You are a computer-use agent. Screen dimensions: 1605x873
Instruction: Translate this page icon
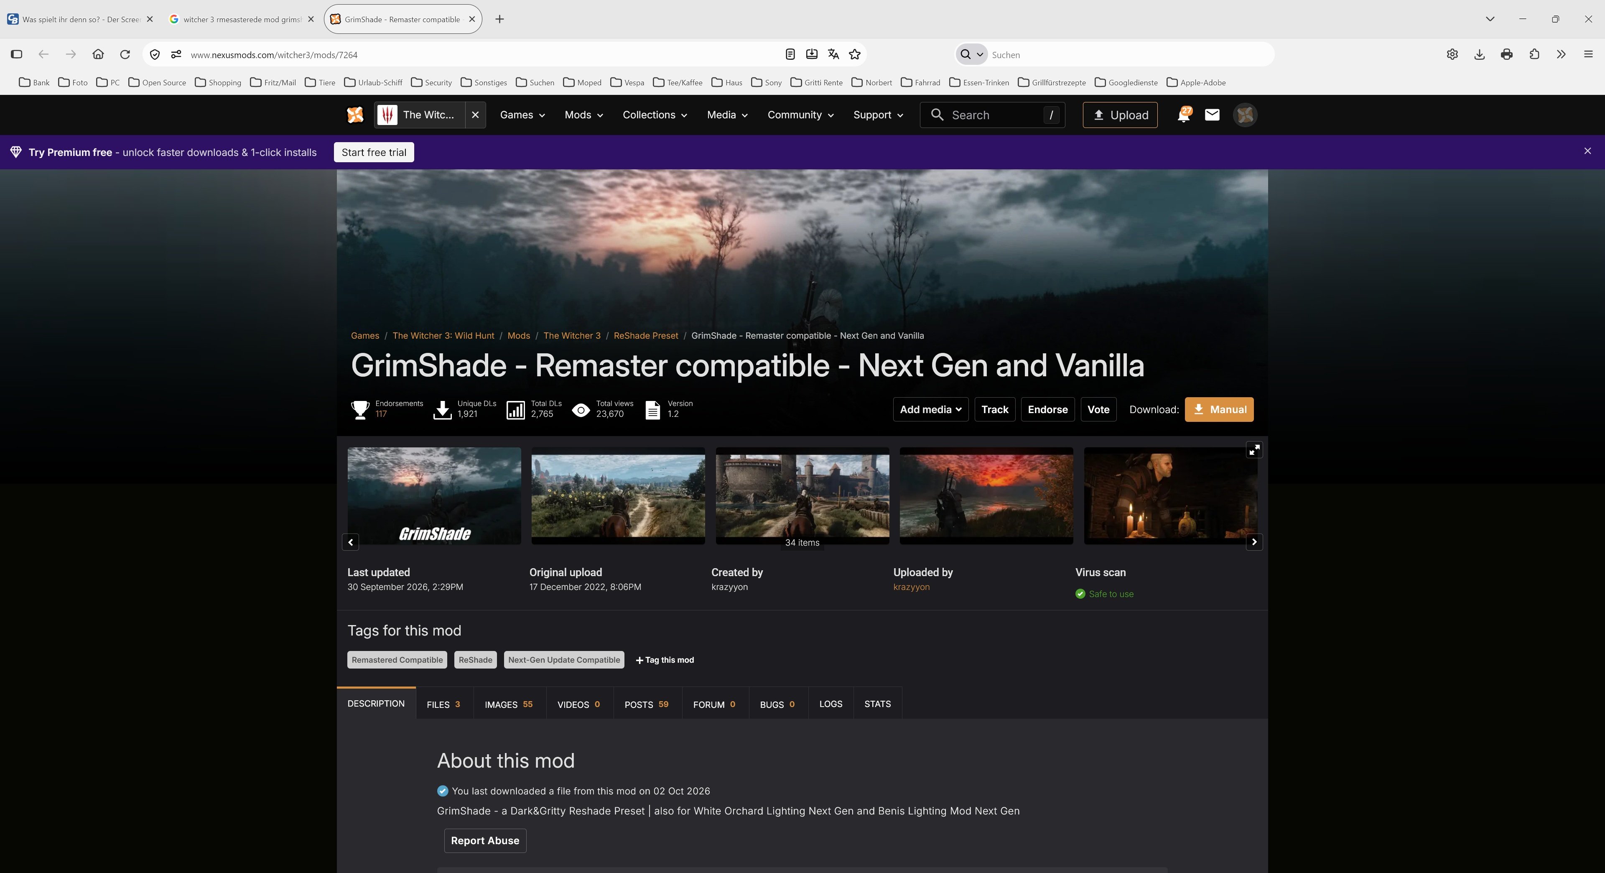pos(833,54)
